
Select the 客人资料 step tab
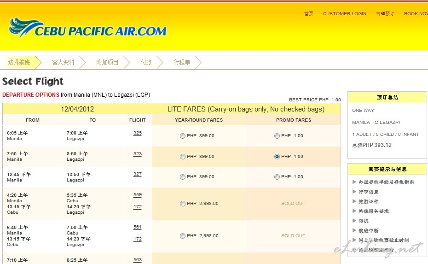63,62
